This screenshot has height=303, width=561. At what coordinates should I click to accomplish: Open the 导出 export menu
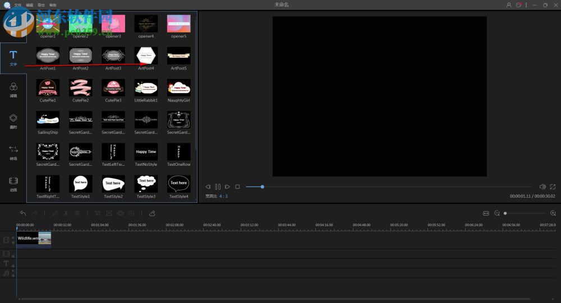tap(41, 5)
